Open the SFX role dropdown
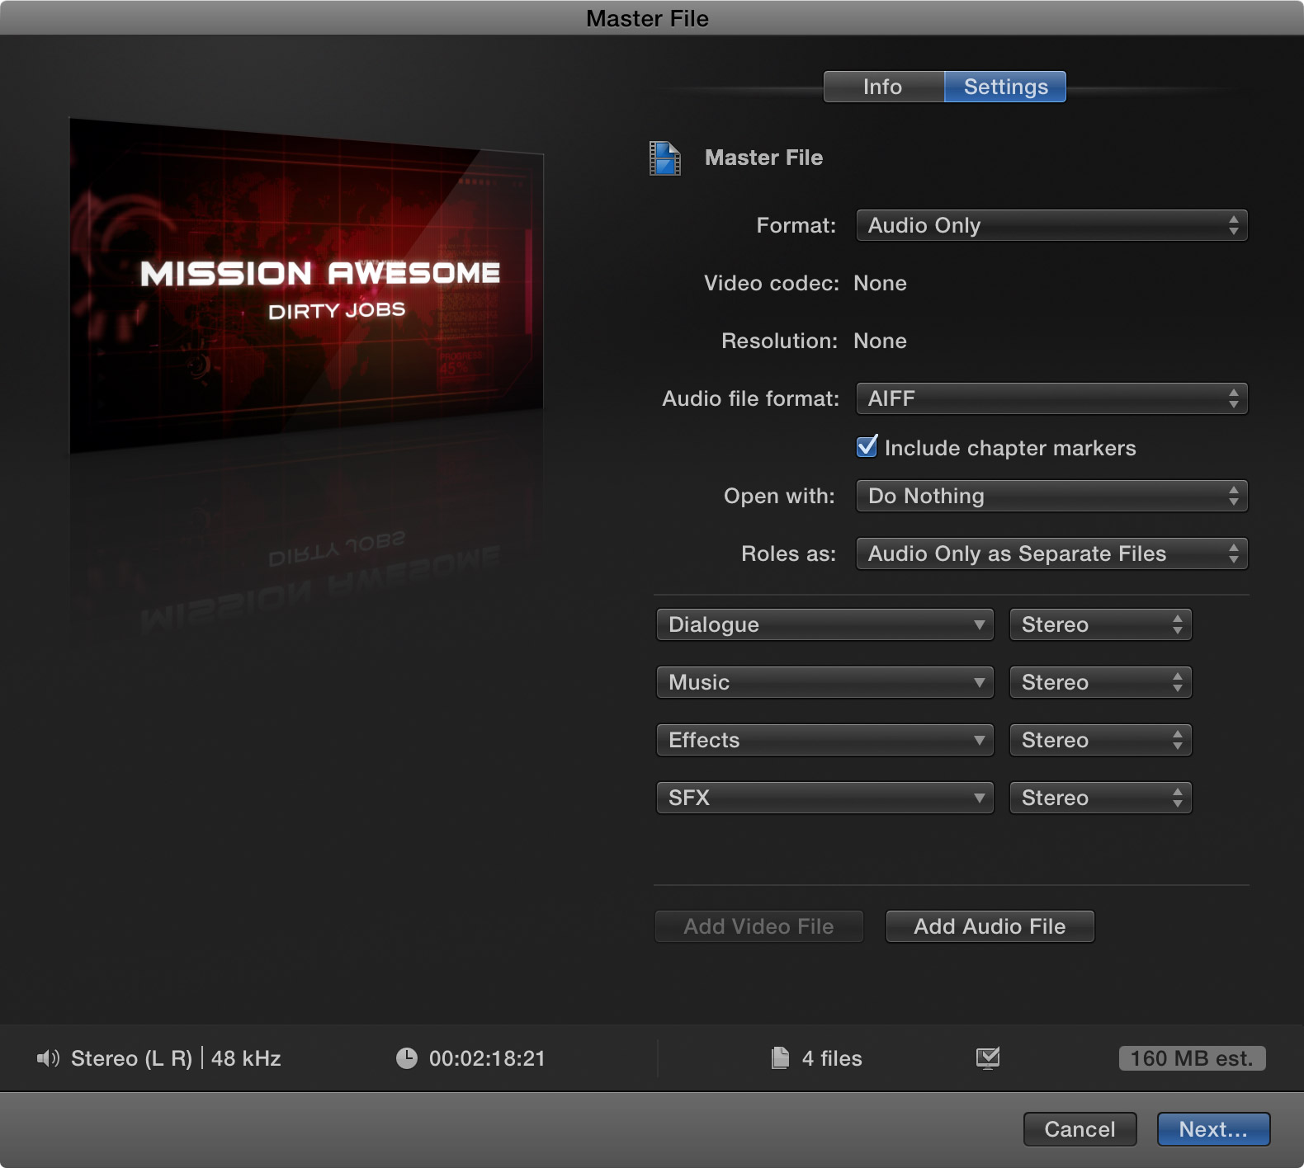1304x1168 pixels. pos(825,798)
